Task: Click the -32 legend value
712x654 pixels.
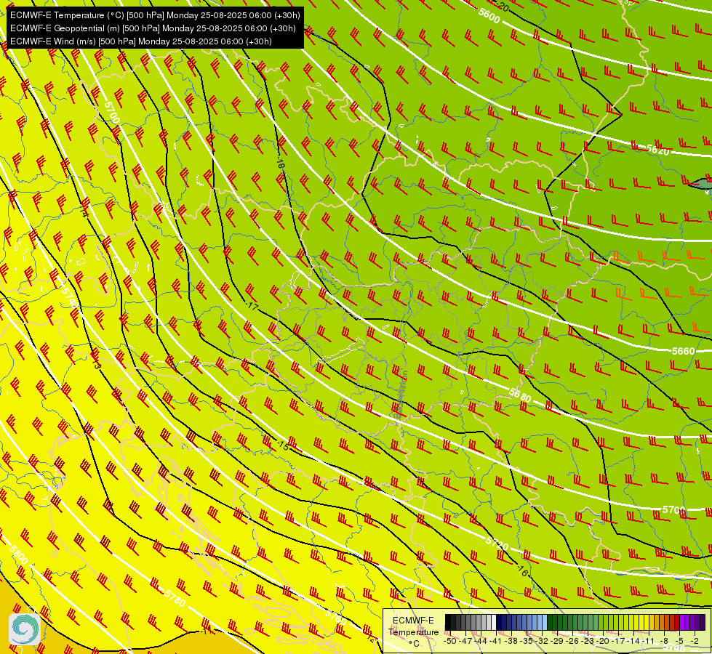Action: coord(542,641)
